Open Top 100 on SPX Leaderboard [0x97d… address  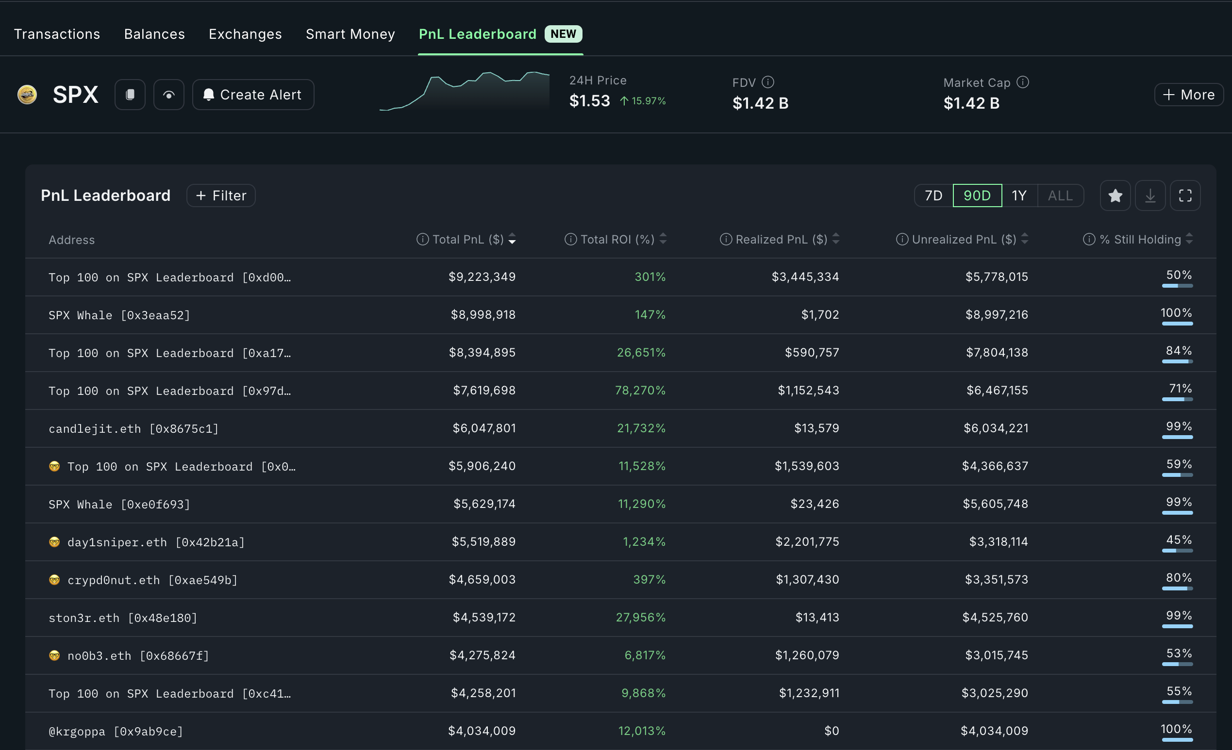(x=169, y=391)
